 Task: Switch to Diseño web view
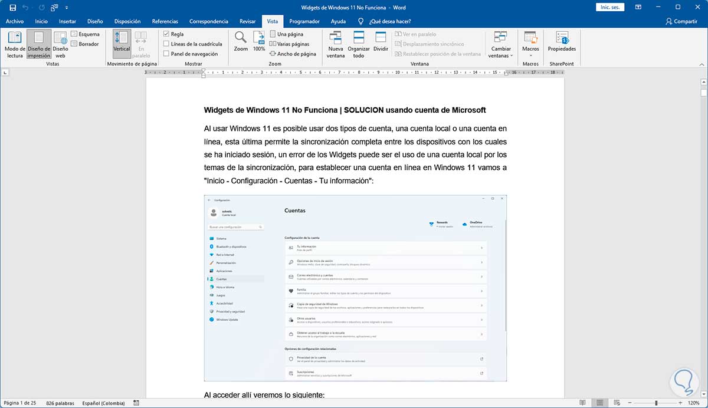(60, 45)
